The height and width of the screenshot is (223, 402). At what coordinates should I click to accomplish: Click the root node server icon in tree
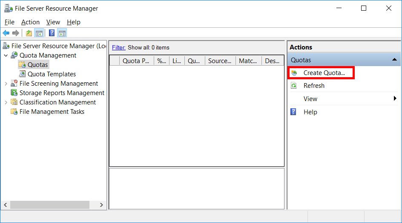point(6,46)
